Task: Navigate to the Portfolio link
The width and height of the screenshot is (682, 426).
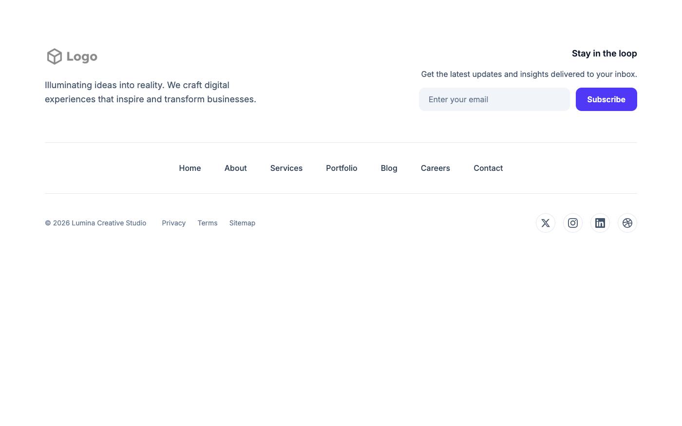Action: (x=341, y=168)
